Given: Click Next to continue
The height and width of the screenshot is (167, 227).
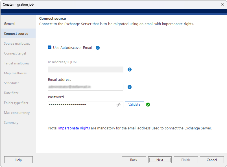Looking at the screenshot, I should tap(160, 160).
